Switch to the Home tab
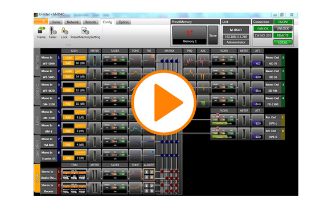The image size is (328, 205). 56,22
